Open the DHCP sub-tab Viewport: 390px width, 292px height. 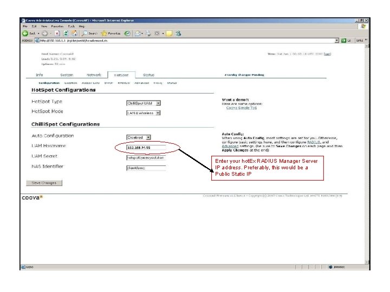click(109, 83)
